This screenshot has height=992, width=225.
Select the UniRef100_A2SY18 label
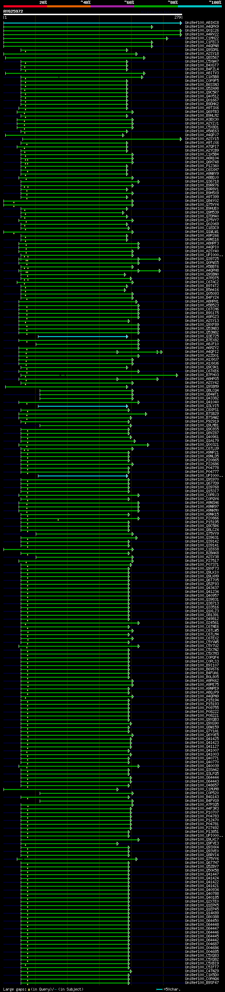(x=202, y=54)
